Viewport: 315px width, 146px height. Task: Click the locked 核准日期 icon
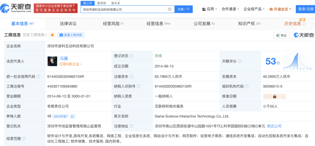pyautogui.click(x=275, y=97)
